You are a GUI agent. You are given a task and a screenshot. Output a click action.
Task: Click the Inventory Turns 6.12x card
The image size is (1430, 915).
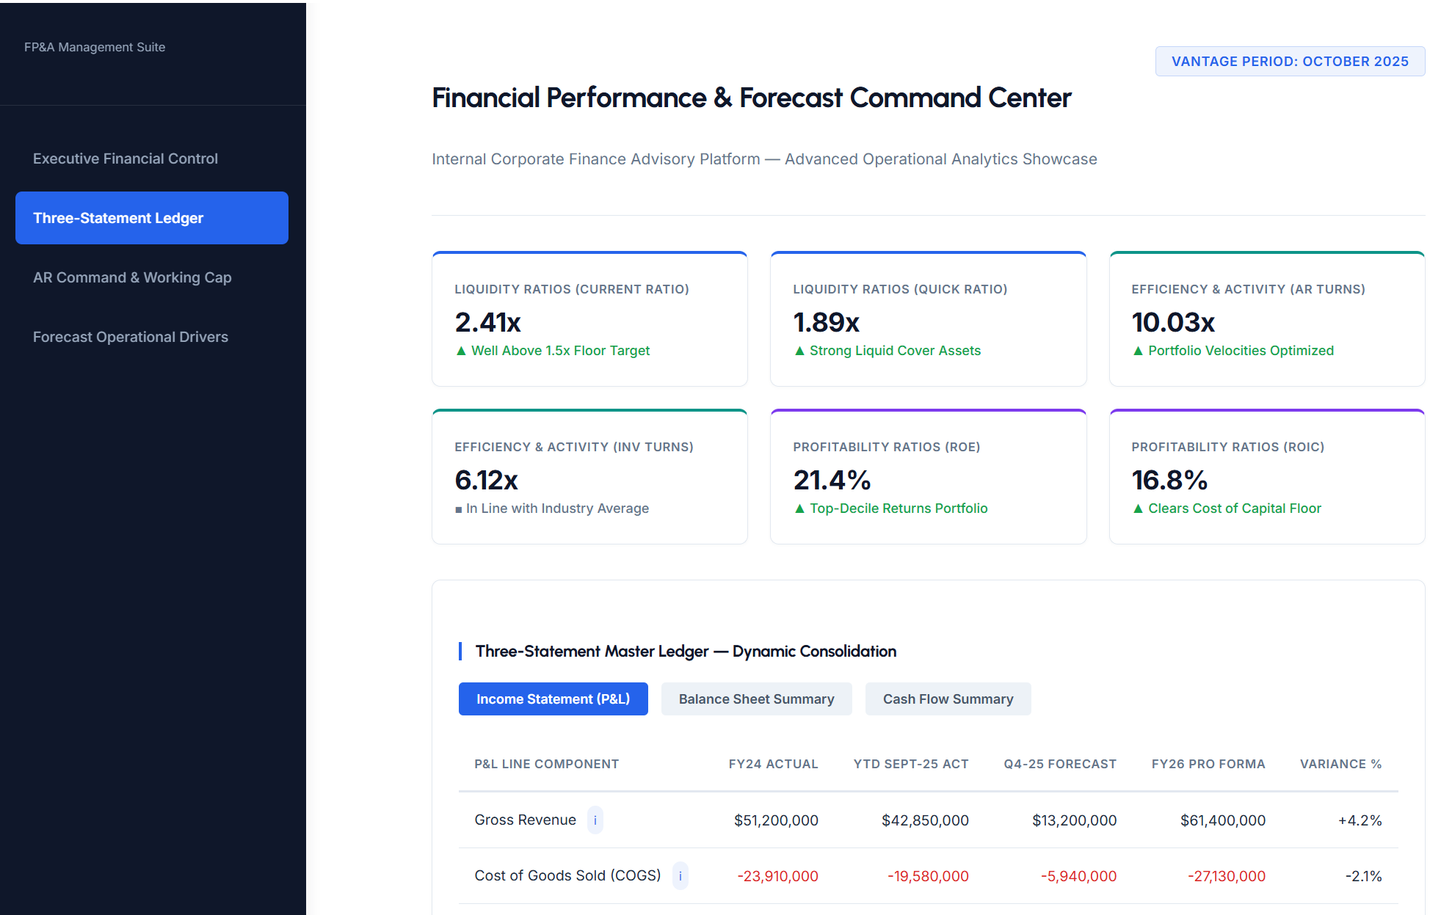[x=590, y=477]
